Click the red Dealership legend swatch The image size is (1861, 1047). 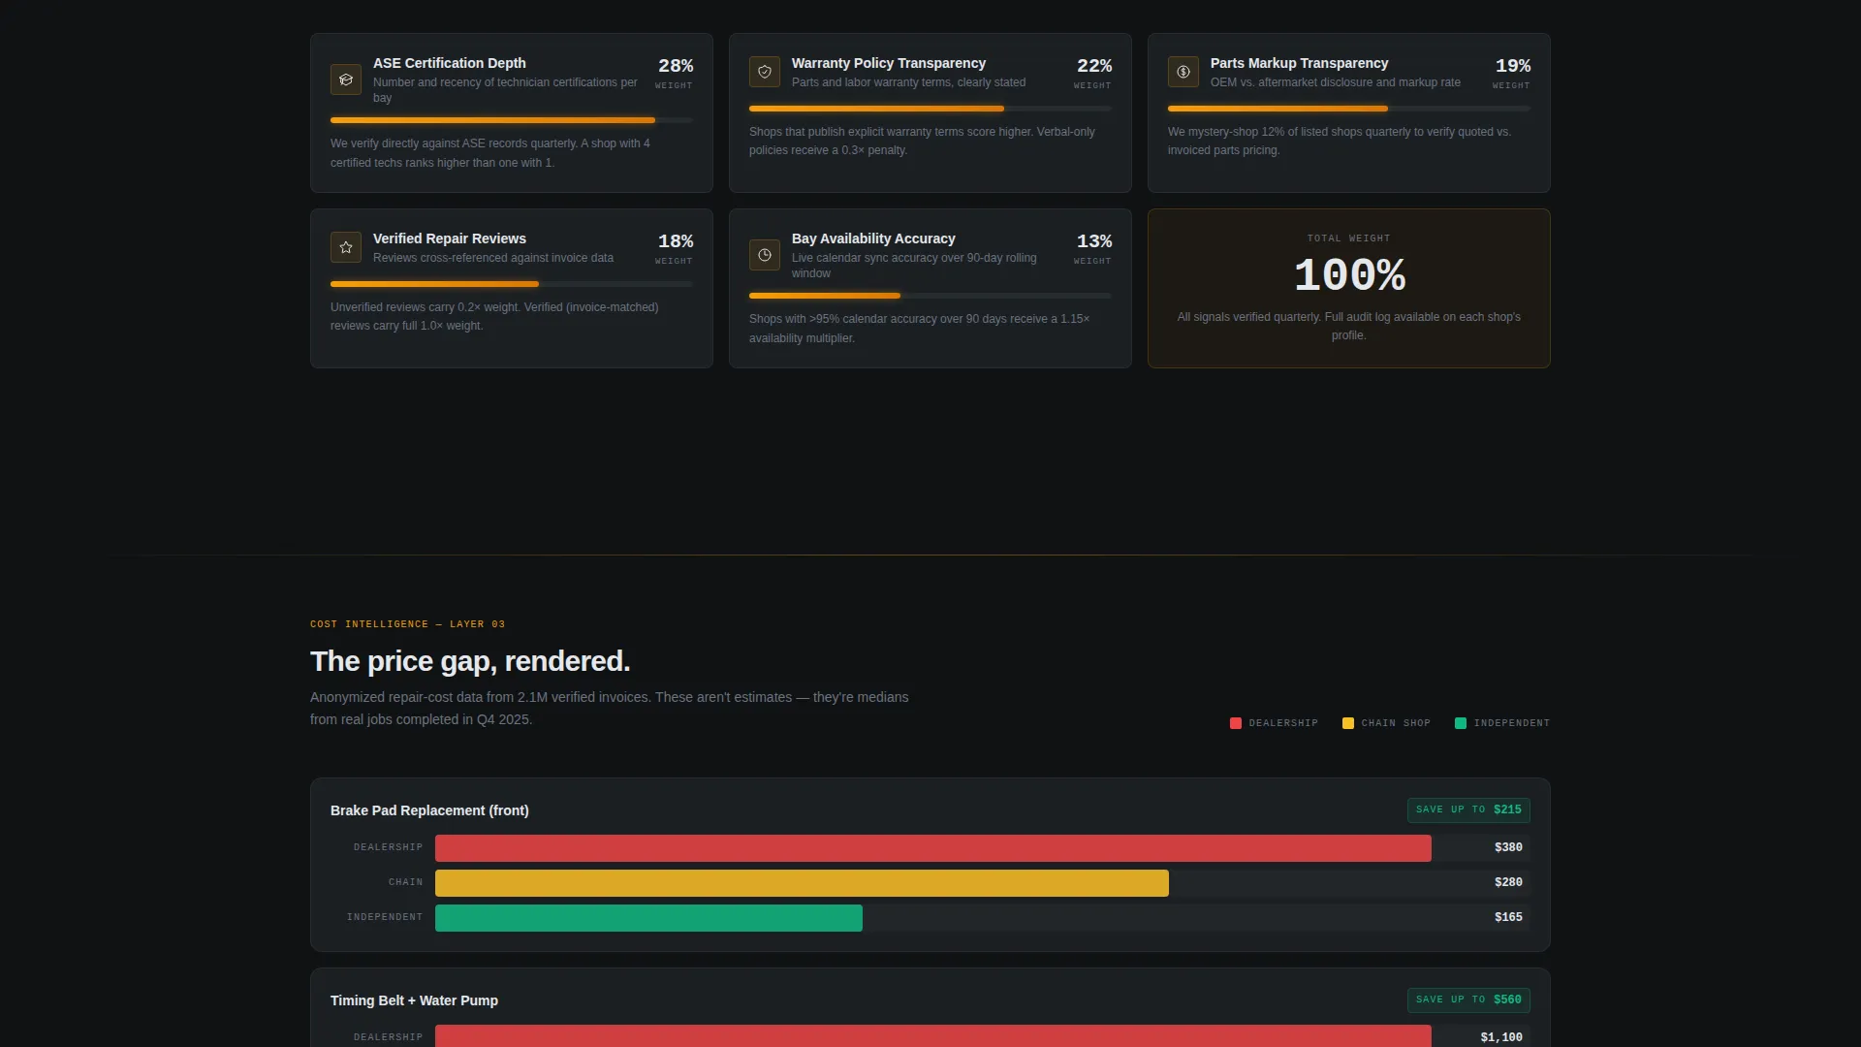click(x=1236, y=723)
